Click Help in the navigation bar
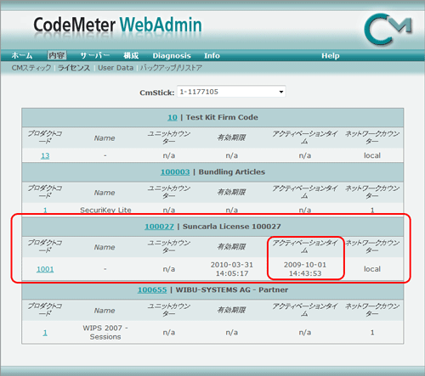The width and height of the screenshot is (425, 376). 331,56
